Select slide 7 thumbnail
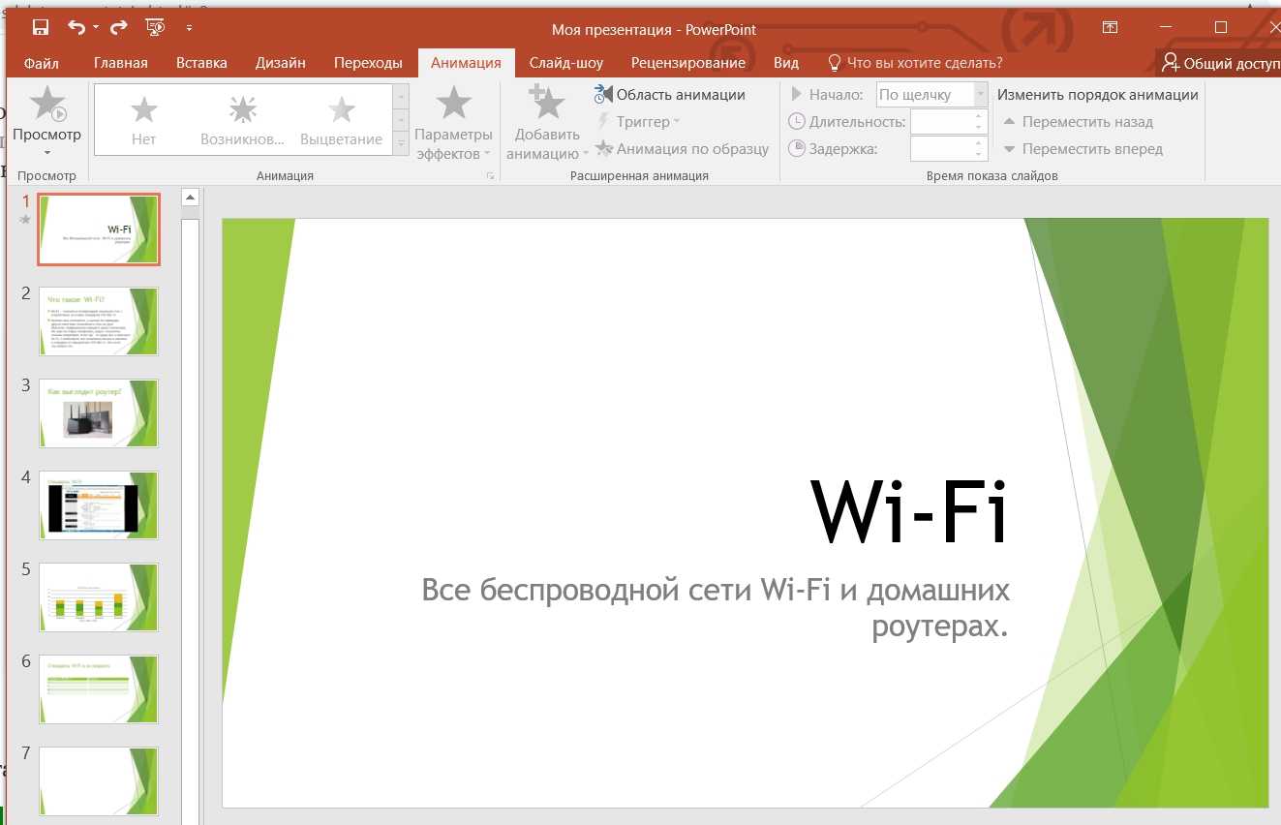 [x=99, y=781]
